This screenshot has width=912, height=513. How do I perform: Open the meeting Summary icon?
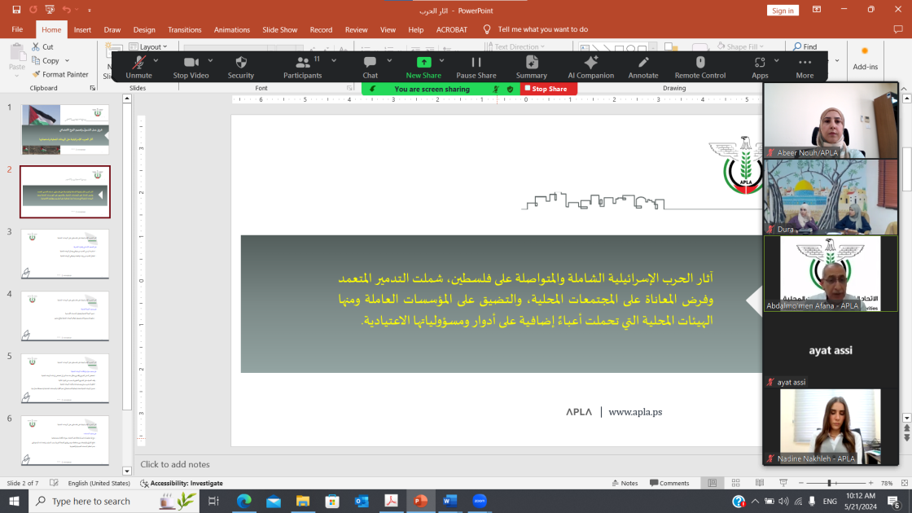tap(532, 65)
